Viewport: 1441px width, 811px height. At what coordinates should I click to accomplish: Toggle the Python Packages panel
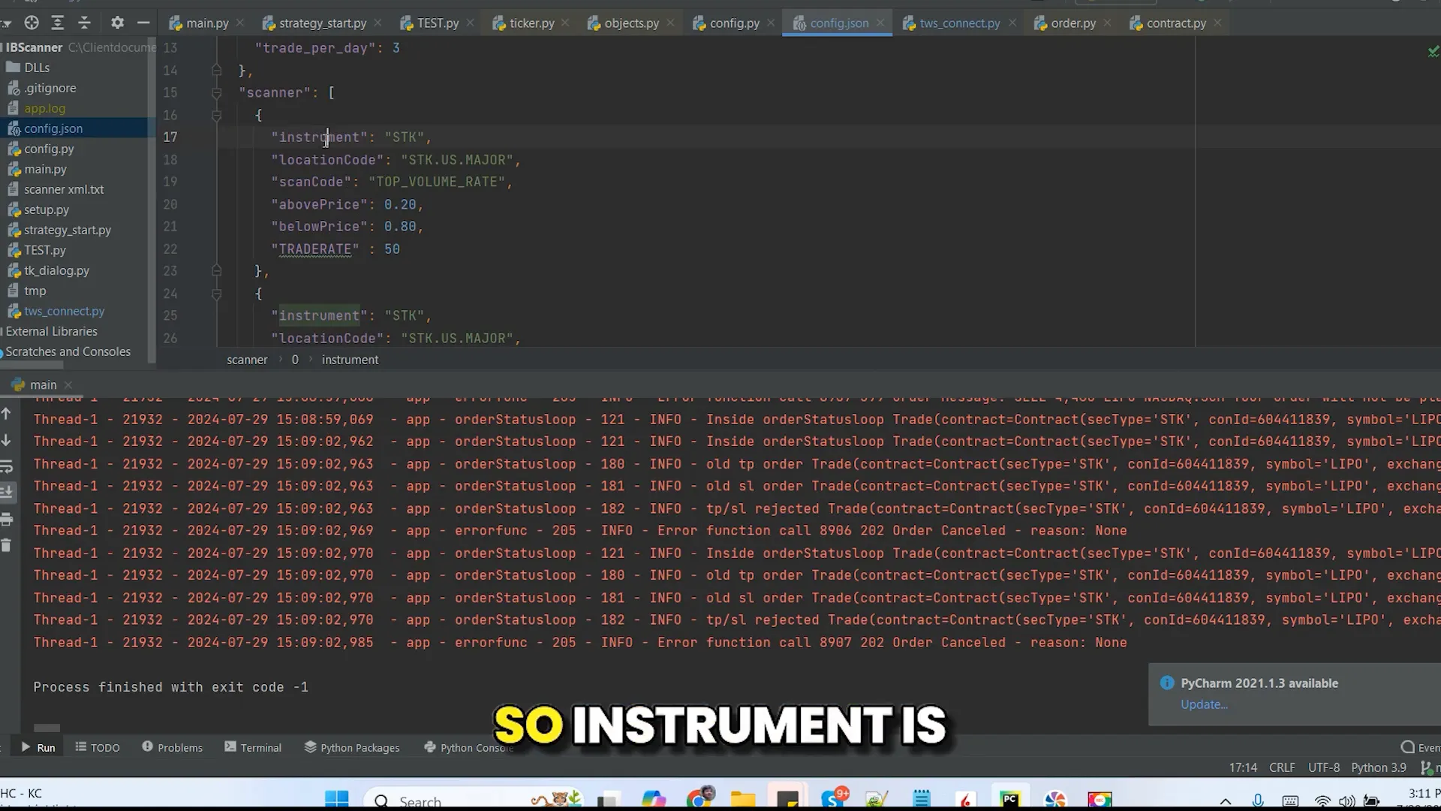click(358, 746)
